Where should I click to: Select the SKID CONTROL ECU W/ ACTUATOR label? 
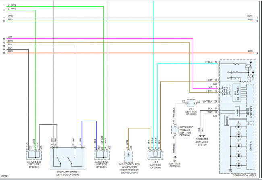pyautogui.click(x=129, y=168)
